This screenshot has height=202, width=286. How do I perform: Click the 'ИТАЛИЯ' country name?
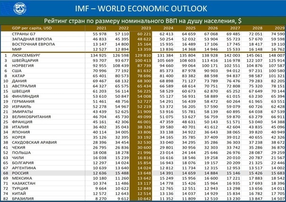(x=20, y=127)
